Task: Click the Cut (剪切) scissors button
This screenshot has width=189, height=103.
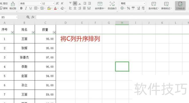Action: coord(4,3)
